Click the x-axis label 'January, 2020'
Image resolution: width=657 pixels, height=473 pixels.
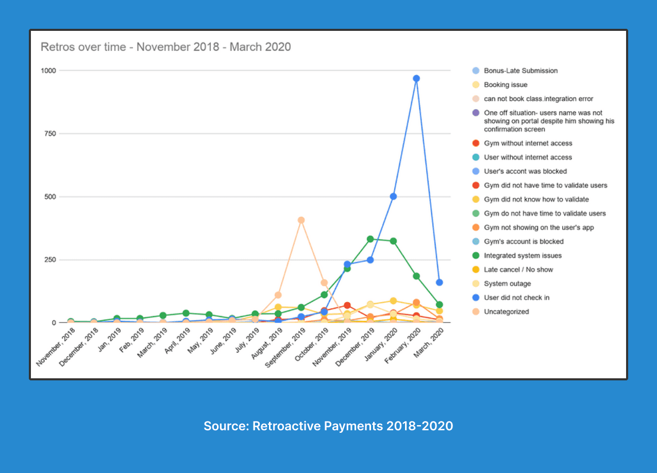381,345
